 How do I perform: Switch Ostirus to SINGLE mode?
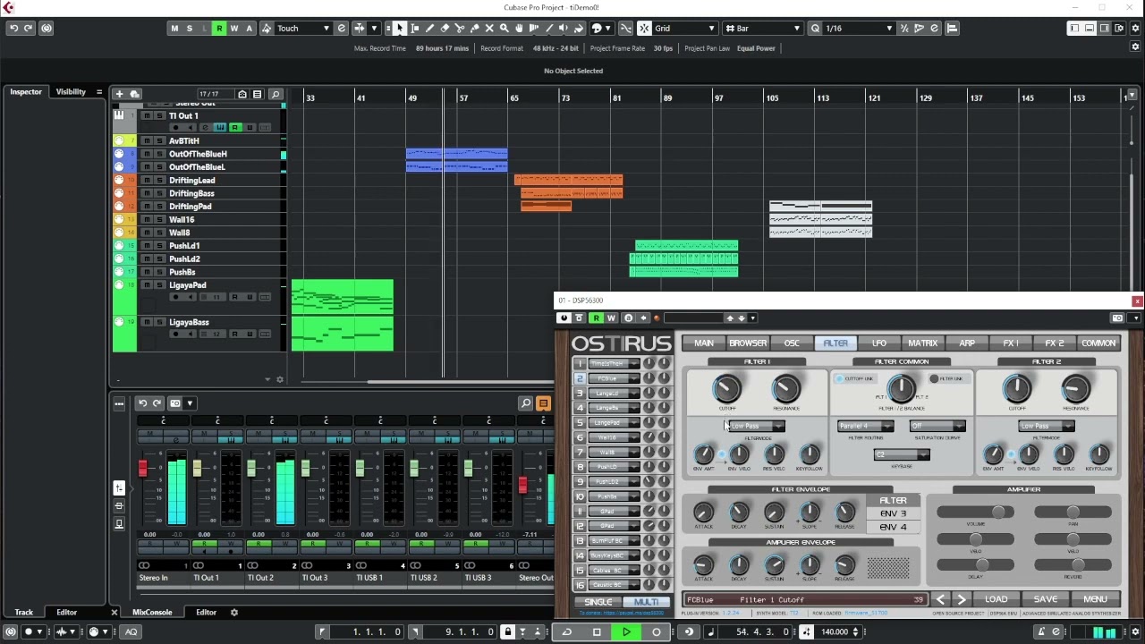click(x=598, y=602)
